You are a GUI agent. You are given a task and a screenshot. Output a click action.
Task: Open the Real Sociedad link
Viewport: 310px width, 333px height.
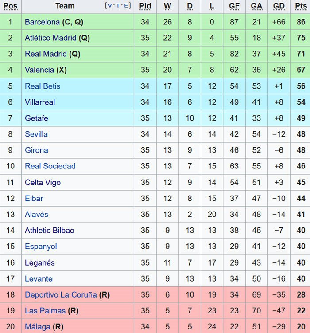tap(50, 166)
